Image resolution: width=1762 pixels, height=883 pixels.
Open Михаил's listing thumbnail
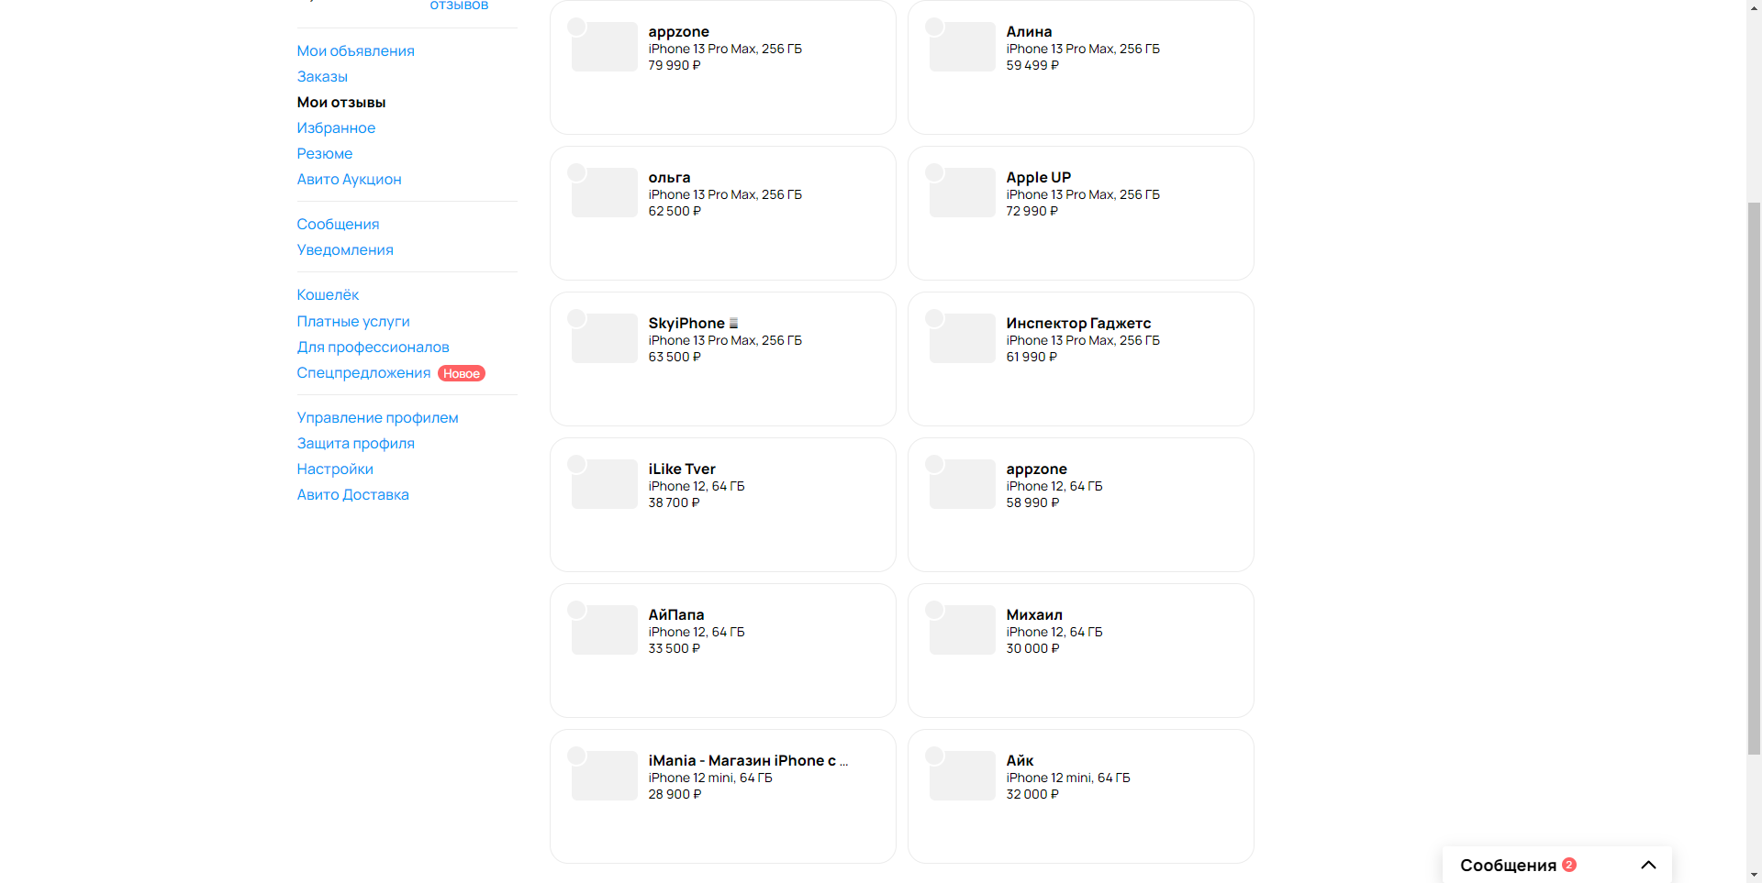[x=963, y=630]
